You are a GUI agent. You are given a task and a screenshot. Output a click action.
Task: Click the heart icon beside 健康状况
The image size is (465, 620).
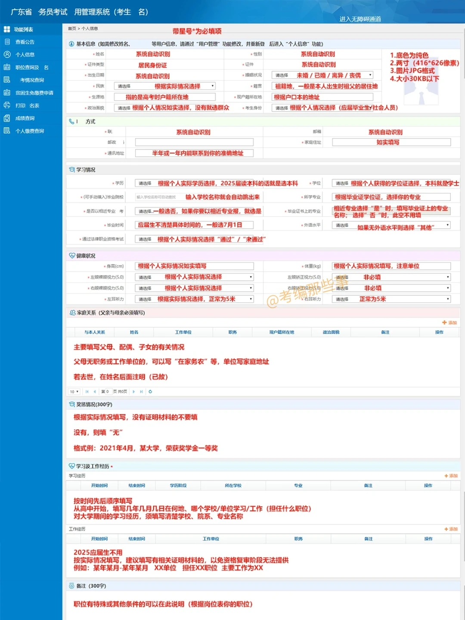[x=72, y=256]
